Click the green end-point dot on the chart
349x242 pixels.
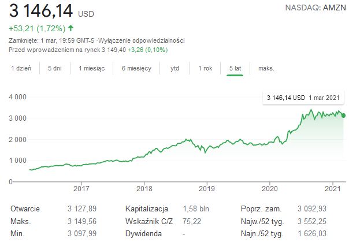click(x=344, y=116)
